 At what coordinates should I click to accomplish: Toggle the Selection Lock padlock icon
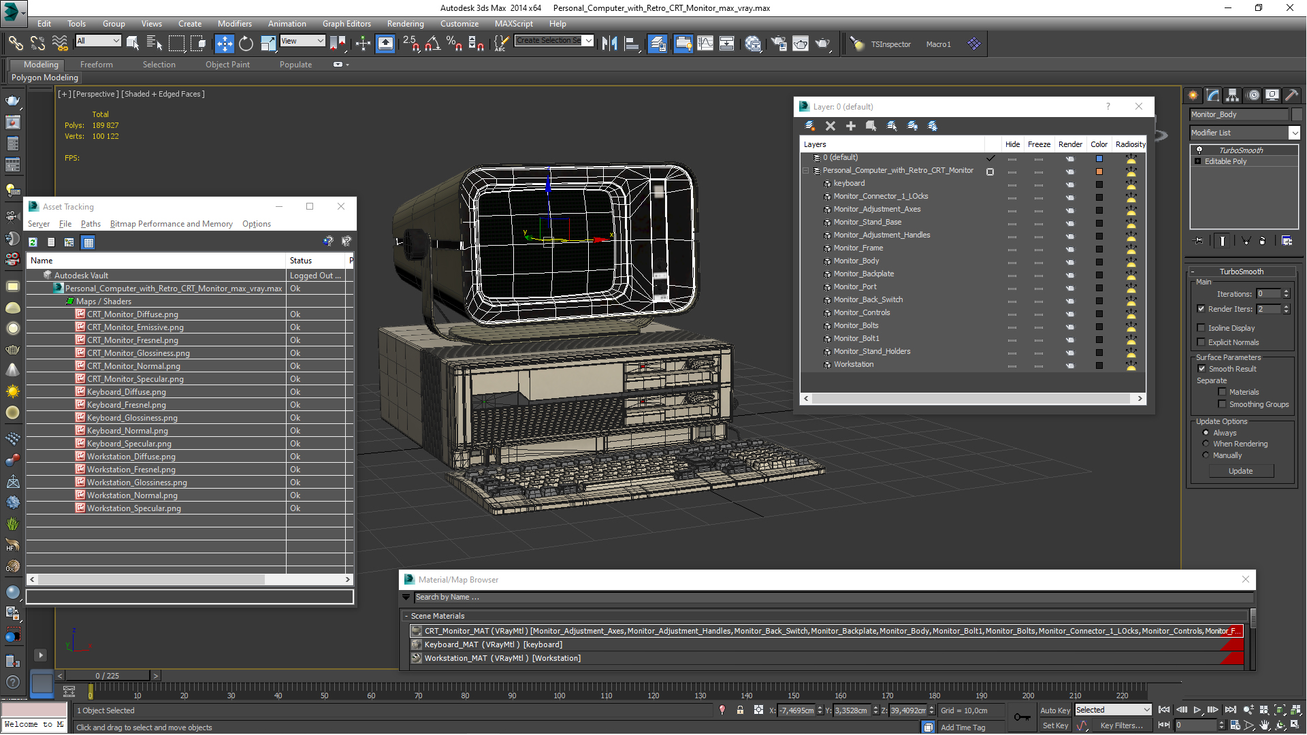pos(740,710)
